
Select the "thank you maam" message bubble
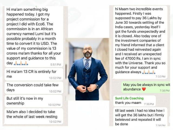pos(135,101)
